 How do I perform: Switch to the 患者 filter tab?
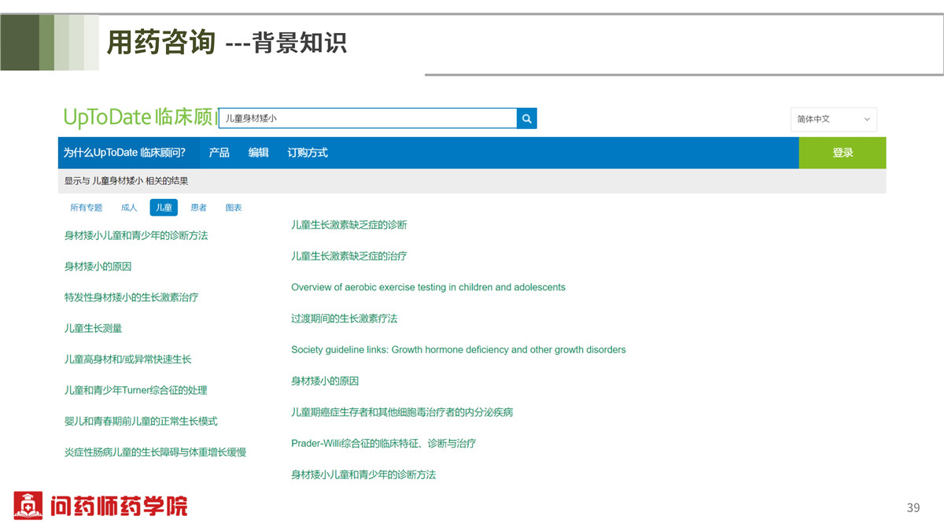(199, 208)
